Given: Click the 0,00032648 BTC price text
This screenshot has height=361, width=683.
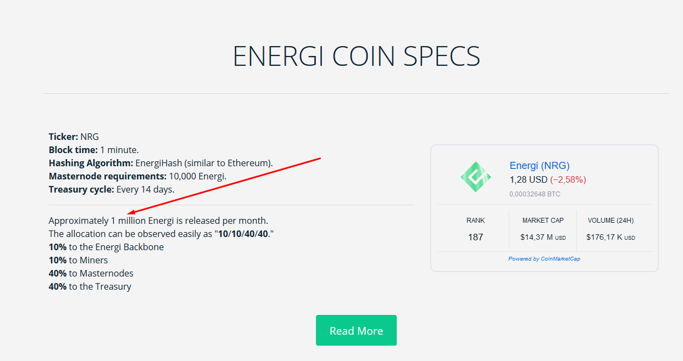Looking at the screenshot, I should 535,194.
